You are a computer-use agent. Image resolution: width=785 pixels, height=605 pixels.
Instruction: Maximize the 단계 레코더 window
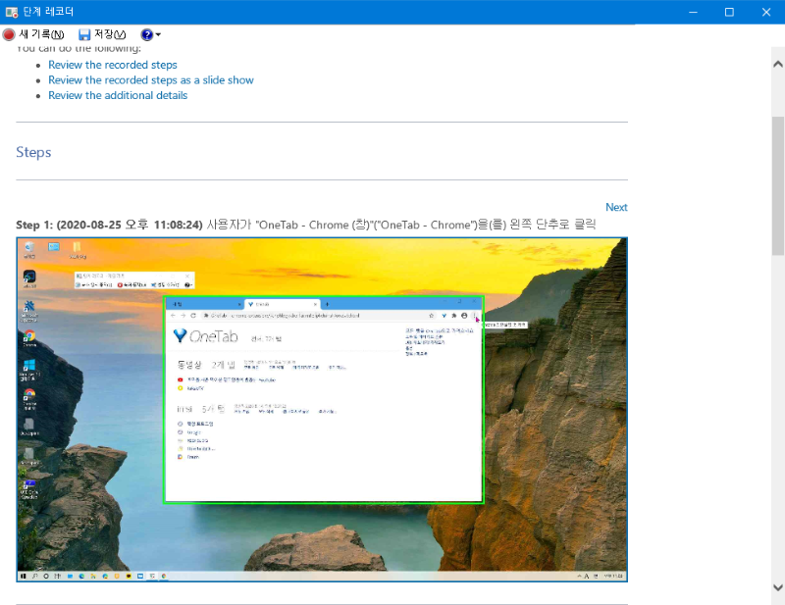pos(729,12)
